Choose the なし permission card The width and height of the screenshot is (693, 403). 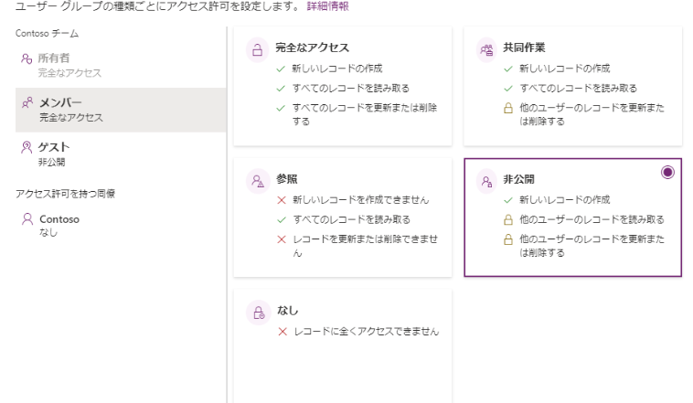click(343, 346)
